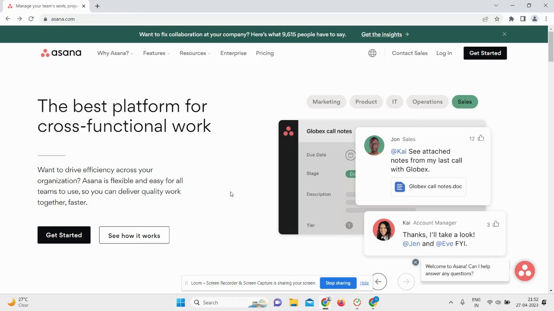Image resolution: width=554 pixels, height=311 pixels.
Task: Click Kai's profile photo
Action: [384, 230]
